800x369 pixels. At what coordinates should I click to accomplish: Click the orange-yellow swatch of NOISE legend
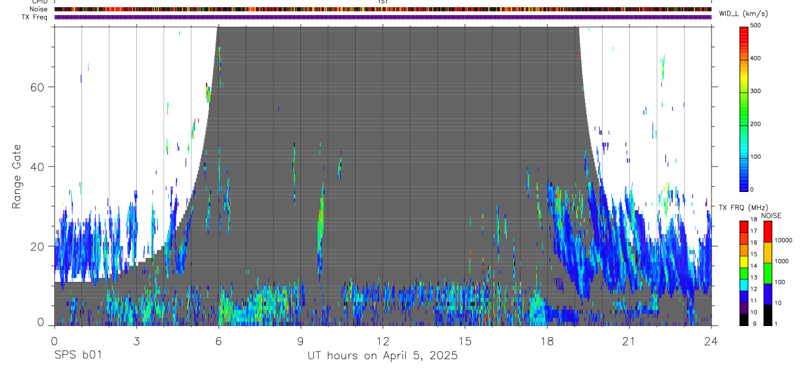tap(768, 253)
